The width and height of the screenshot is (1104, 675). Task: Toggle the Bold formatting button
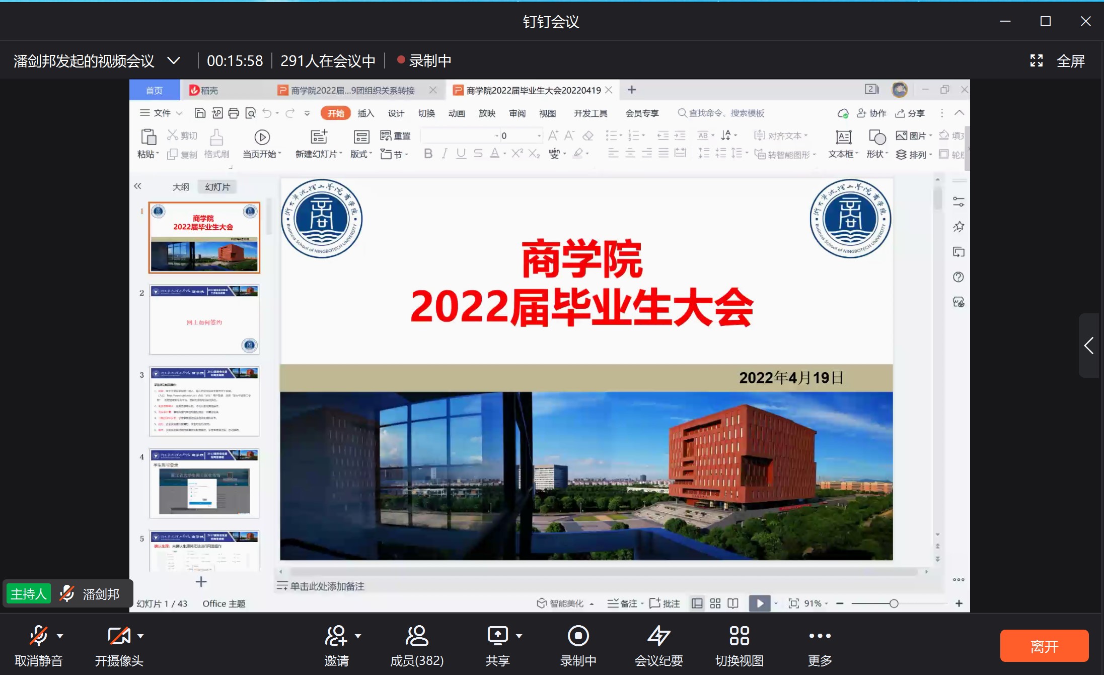428,154
